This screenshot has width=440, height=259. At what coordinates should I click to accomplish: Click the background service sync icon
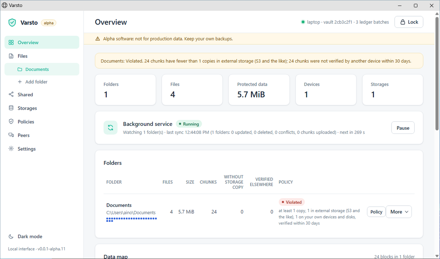110,128
